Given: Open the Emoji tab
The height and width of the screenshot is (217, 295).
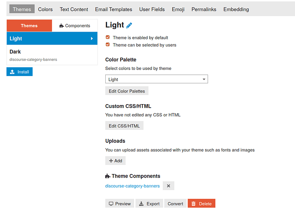Looking at the screenshot, I should [178, 9].
